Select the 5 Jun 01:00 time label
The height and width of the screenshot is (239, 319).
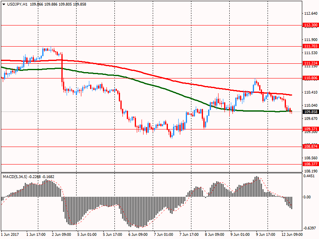pos(87,235)
